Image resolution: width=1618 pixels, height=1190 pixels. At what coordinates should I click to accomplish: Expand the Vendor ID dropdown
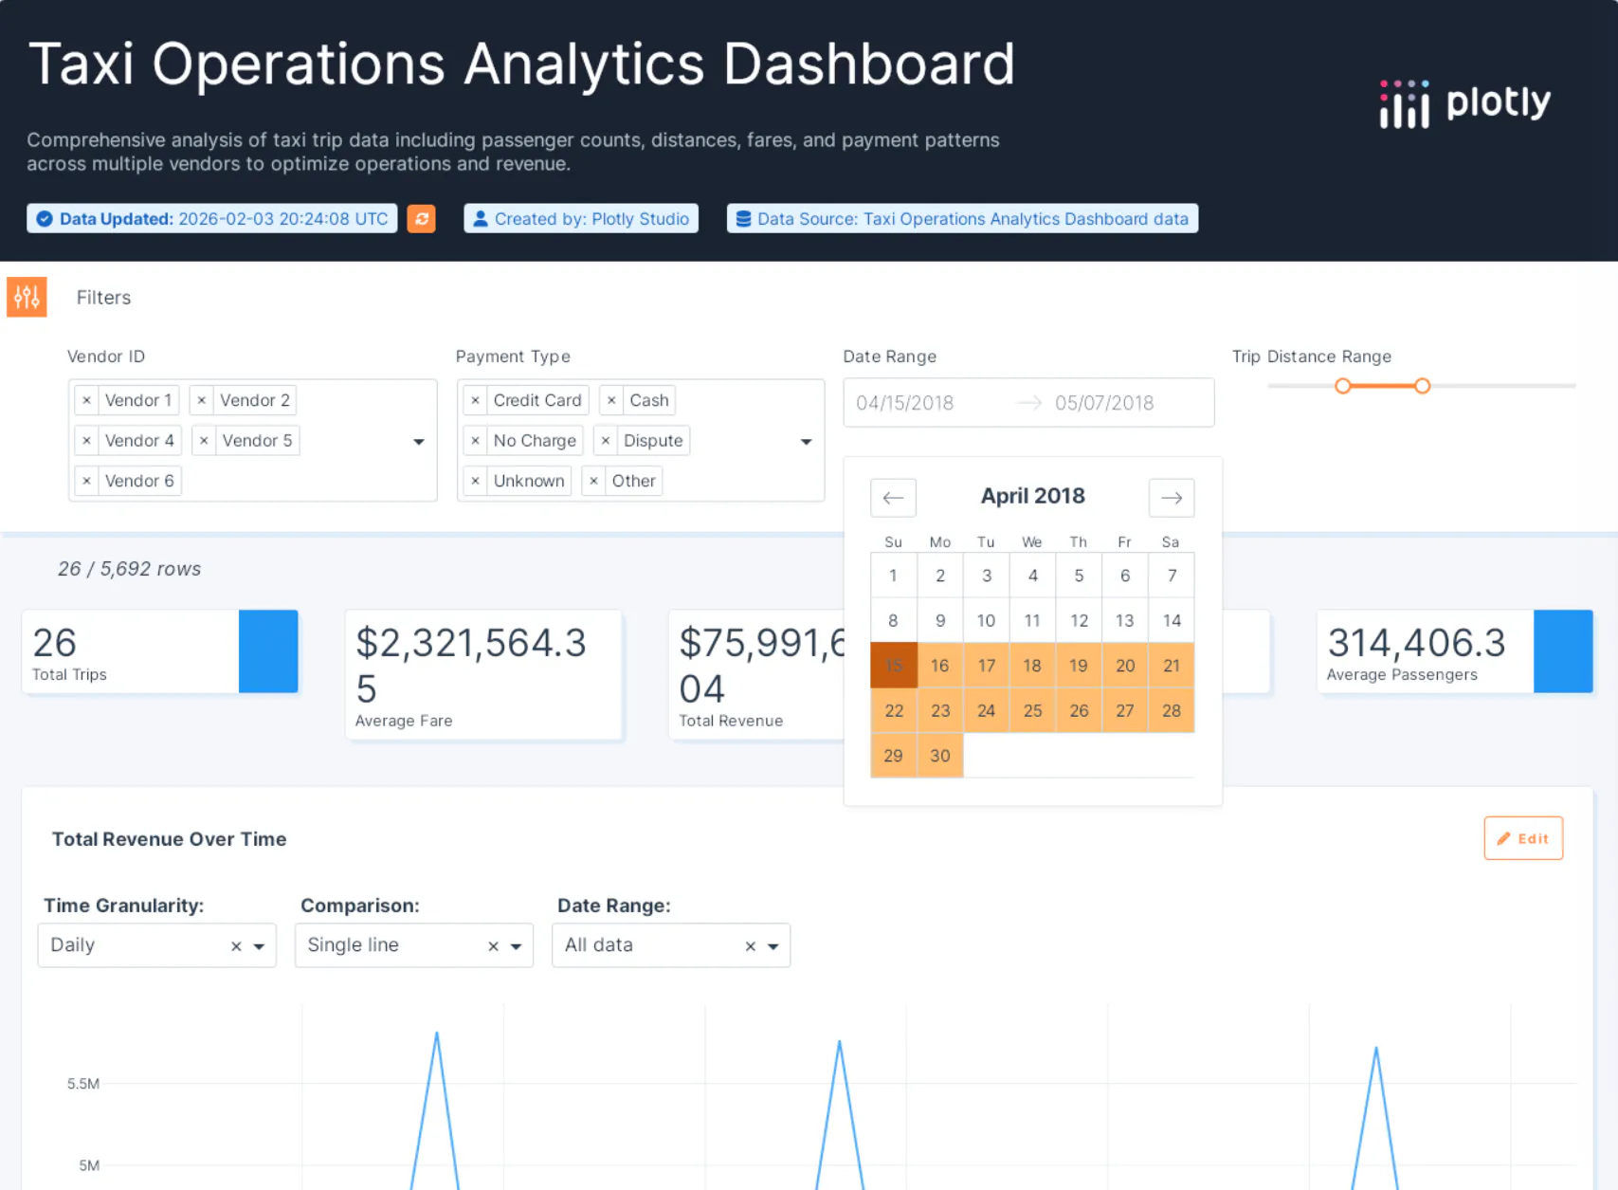pyautogui.click(x=418, y=442)
